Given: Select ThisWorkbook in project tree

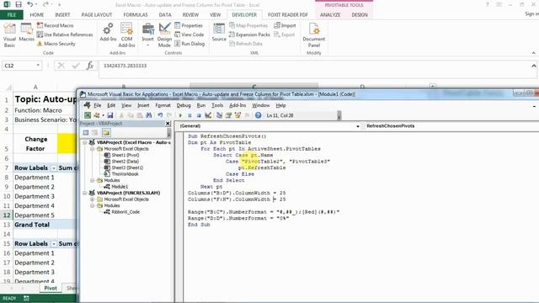Looking at the screenshot, I should pos(125,174).
